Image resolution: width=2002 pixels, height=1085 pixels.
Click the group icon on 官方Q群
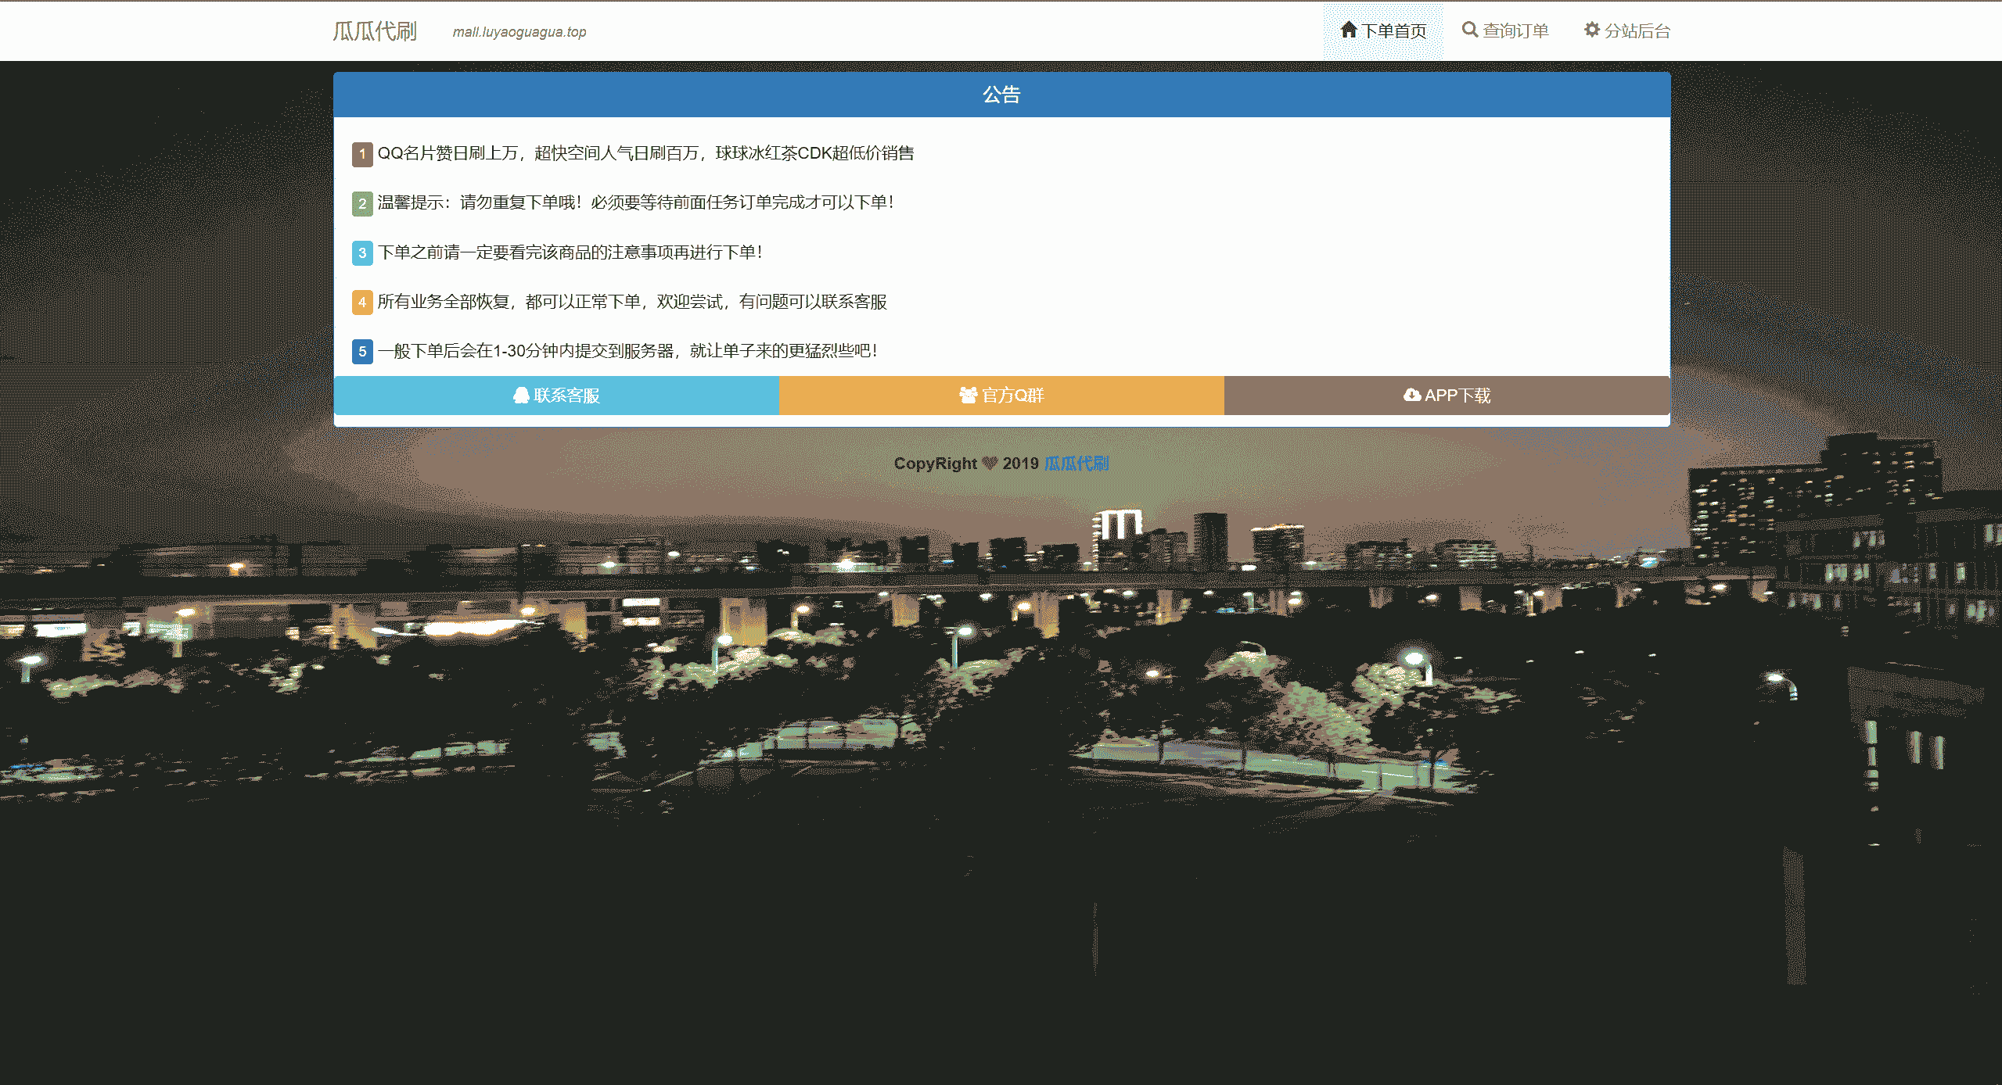pyautogui.click(x=969, y=396)
